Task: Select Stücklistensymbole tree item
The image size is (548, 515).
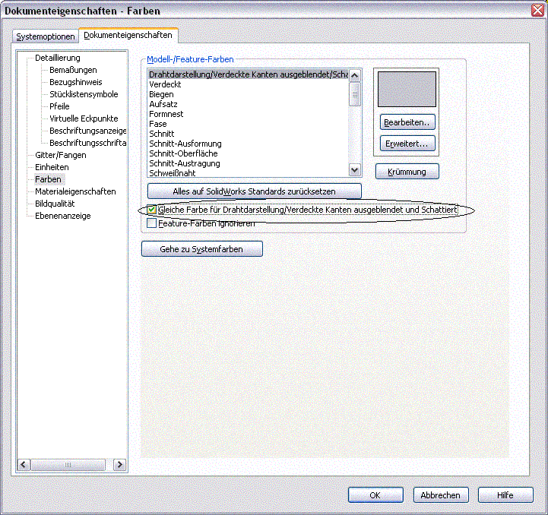Action: pyautogui.click(x=84, y=94)
